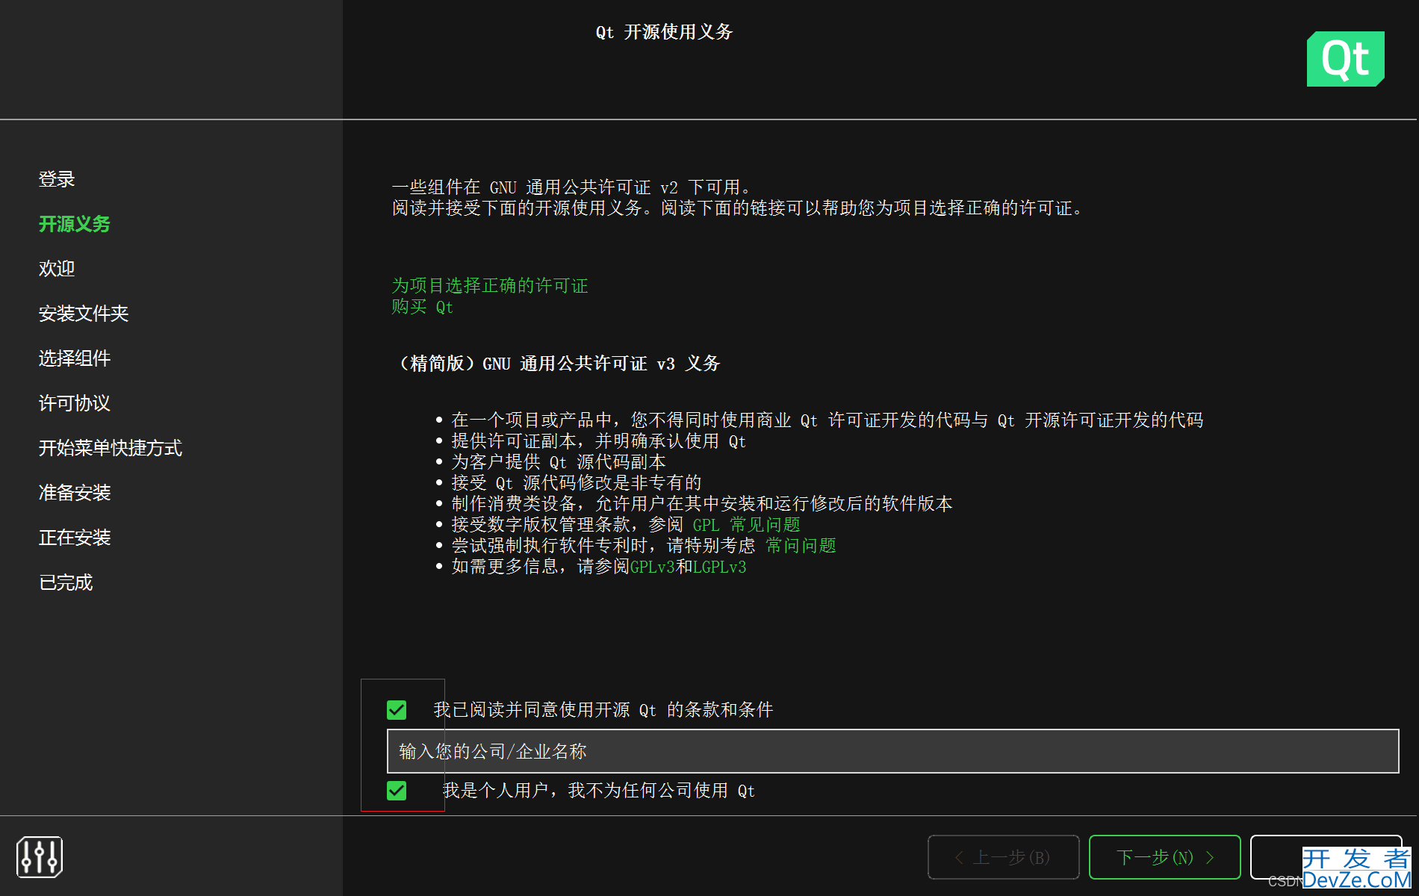
Task: Open the GPL 常见问题 link
Action: click(746, 525)
